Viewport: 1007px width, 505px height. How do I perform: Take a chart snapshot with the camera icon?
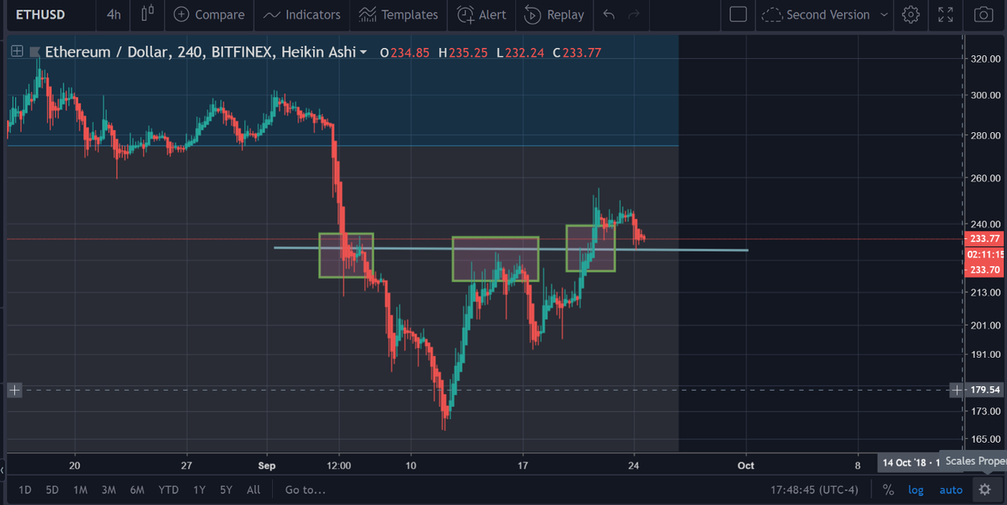[x=983, y=14]
